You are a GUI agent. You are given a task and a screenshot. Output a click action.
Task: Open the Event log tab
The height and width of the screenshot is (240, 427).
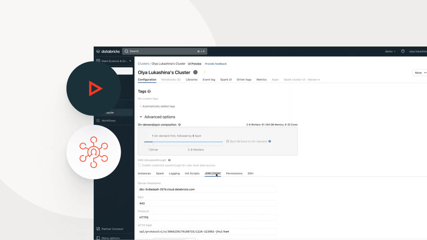tap(209, 80)
